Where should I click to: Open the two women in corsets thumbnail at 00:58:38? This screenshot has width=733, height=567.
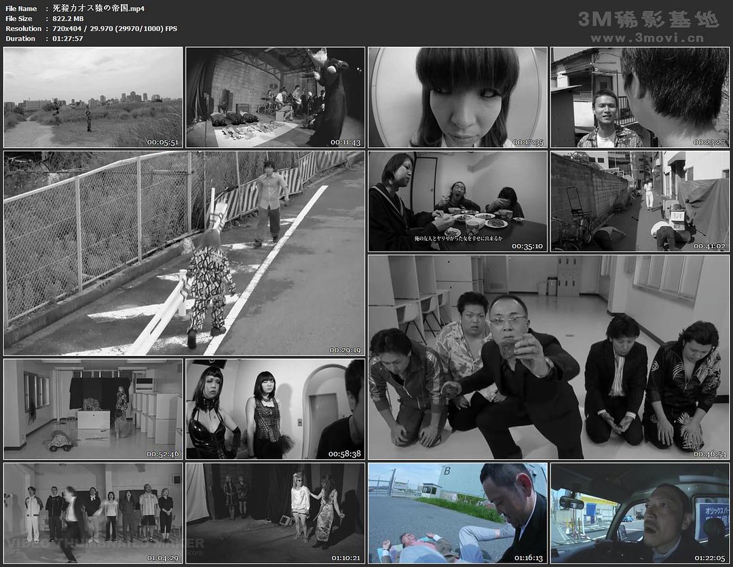pyautogui.click(x=275, y=409)
